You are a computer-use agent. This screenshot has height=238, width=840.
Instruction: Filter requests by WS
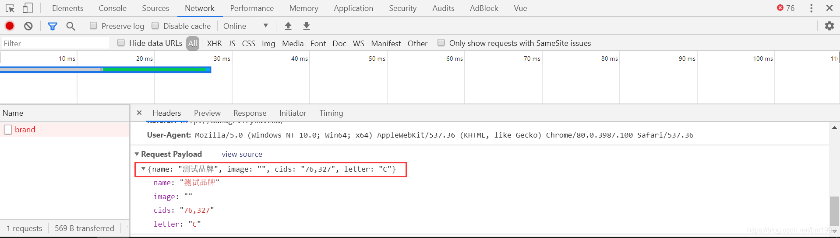[x=358, y=43]
